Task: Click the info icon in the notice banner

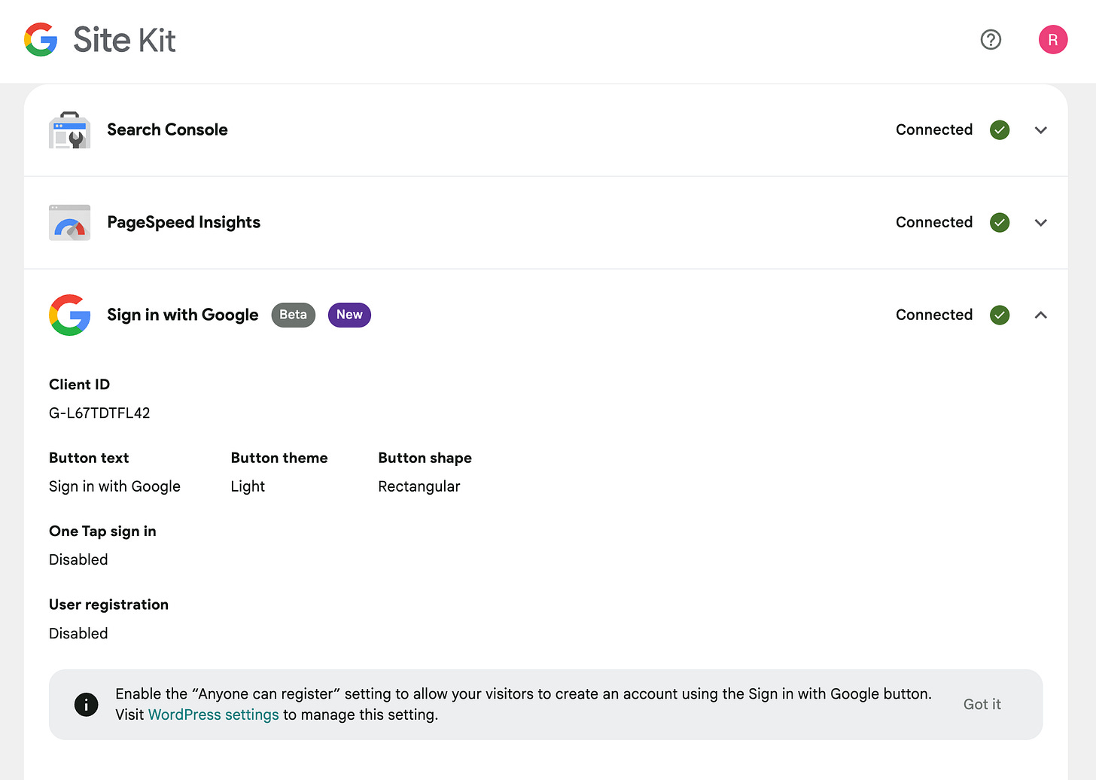Action: [86, 705]
